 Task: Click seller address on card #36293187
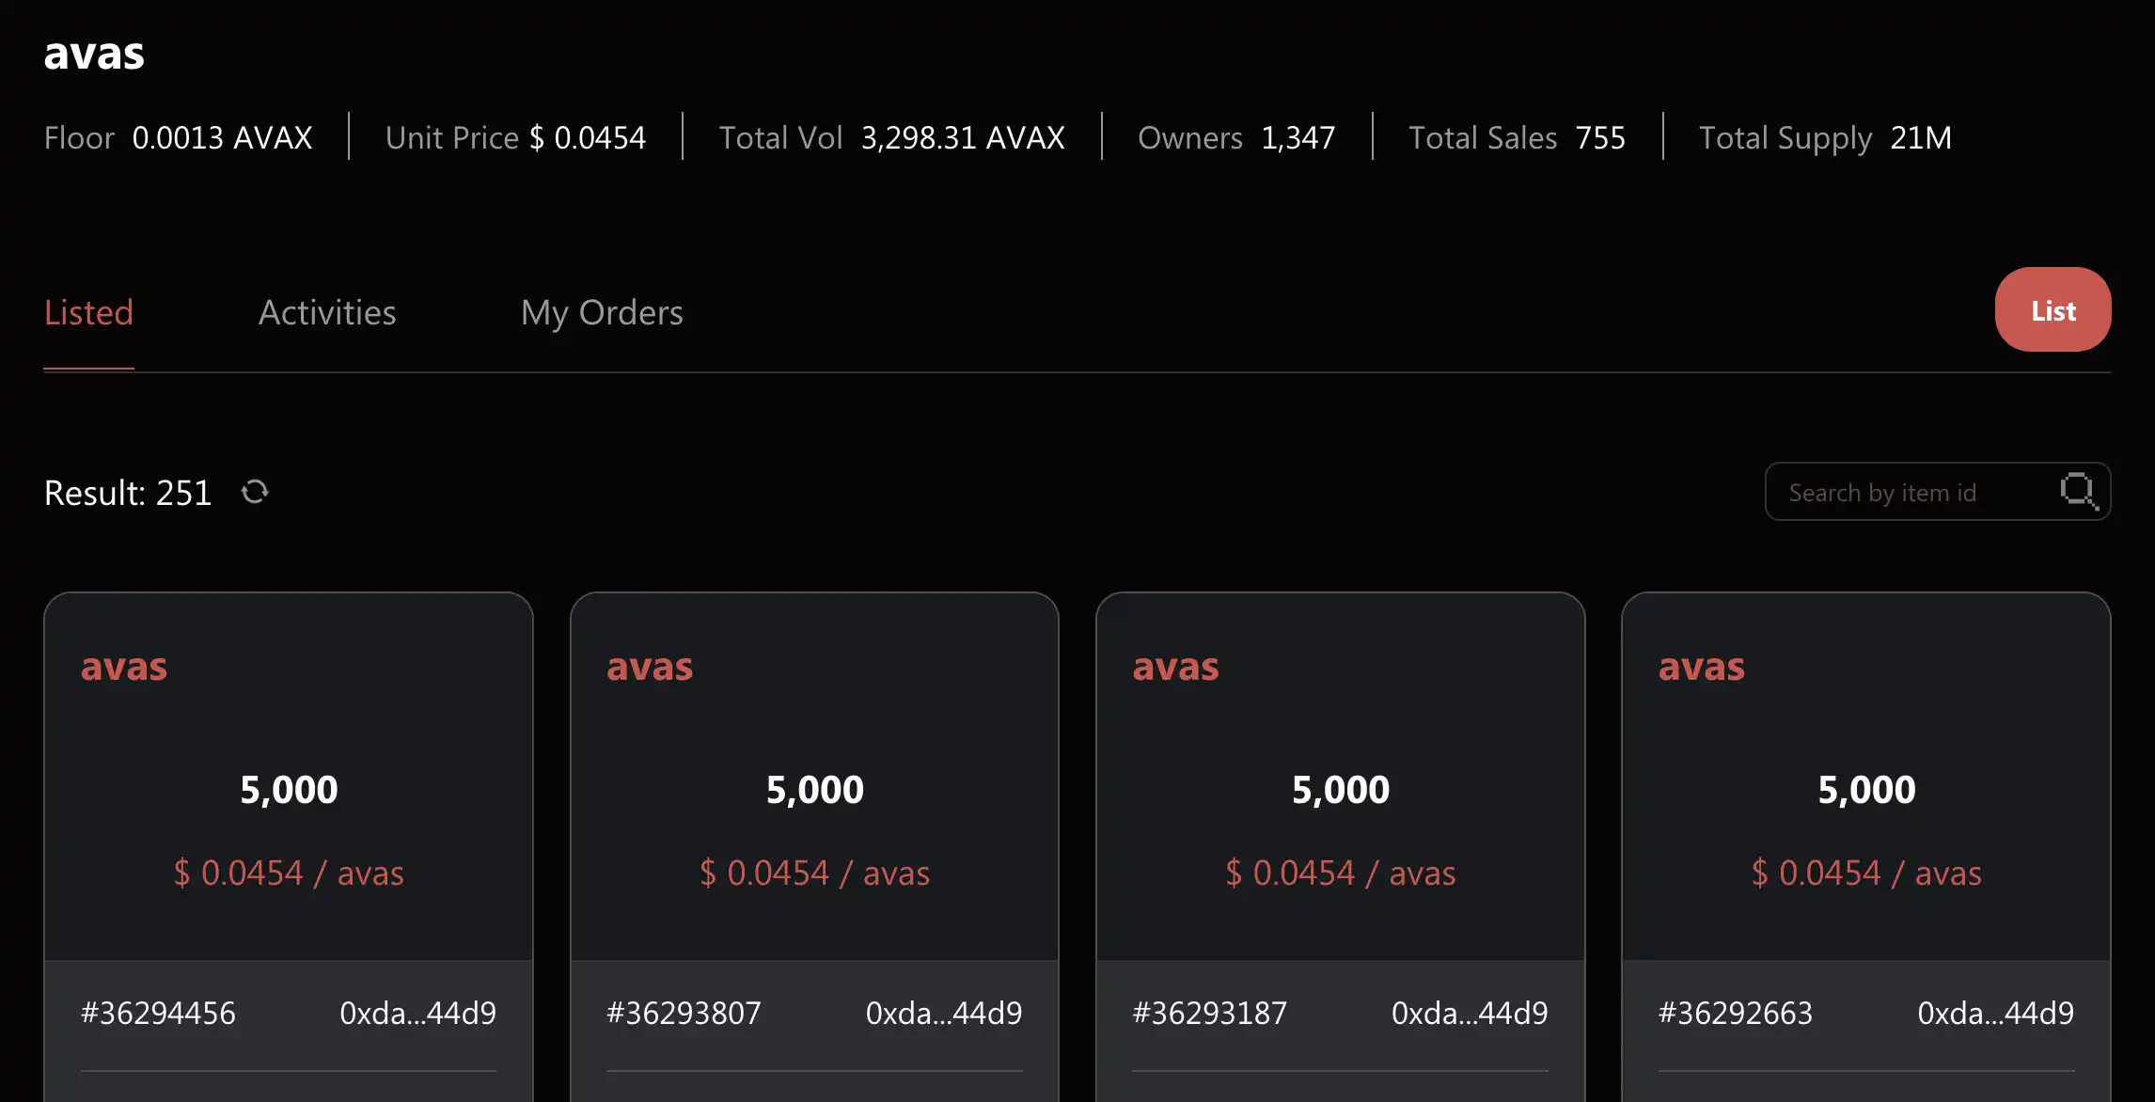click(x=1469, y=1013)
